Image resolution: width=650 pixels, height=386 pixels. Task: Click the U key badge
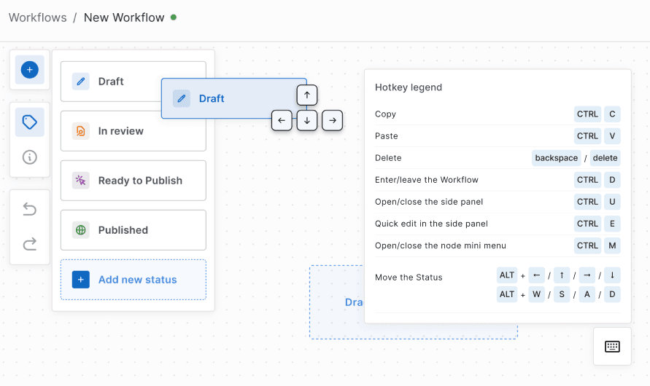612,202
